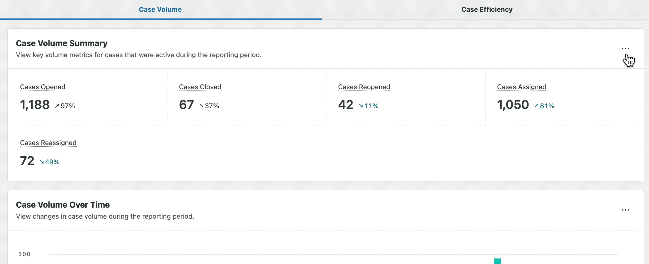Click the downward trend arrow beside 42
The height and width of the screenshot is (264, 649).
(361, 105)
